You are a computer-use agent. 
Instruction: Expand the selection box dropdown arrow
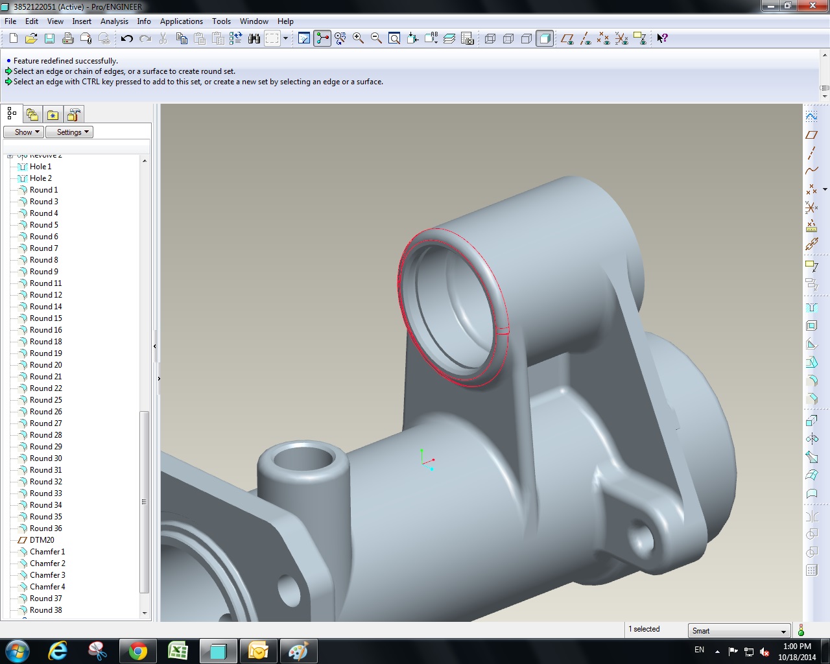[x=285, y=38]
